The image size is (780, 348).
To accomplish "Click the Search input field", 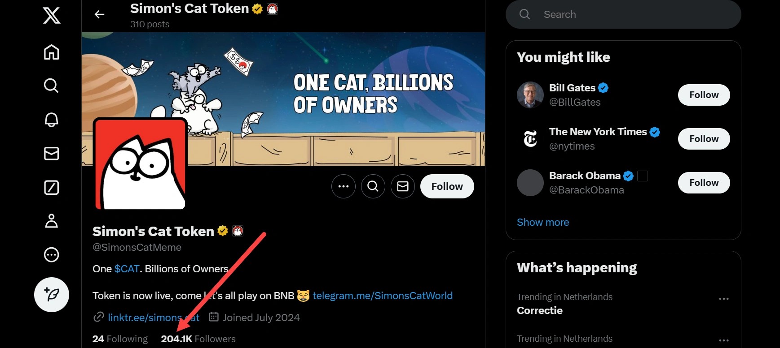I will pyautogui.click(x=629, y=15).
